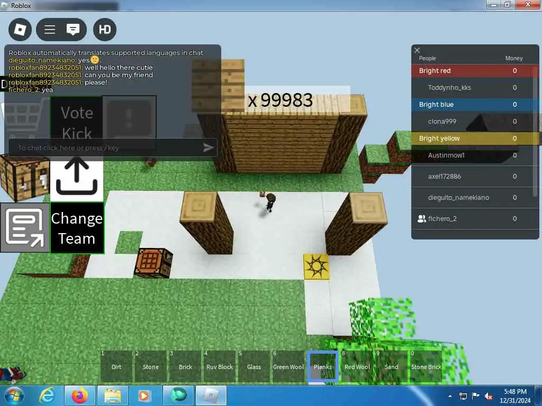Open the hamburger menu button
Viewport: 542px width, 406px height.
click(50, 30)
